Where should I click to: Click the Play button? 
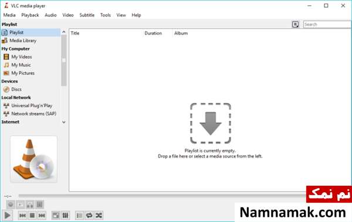pyautogui.click(x=7, y=216)
